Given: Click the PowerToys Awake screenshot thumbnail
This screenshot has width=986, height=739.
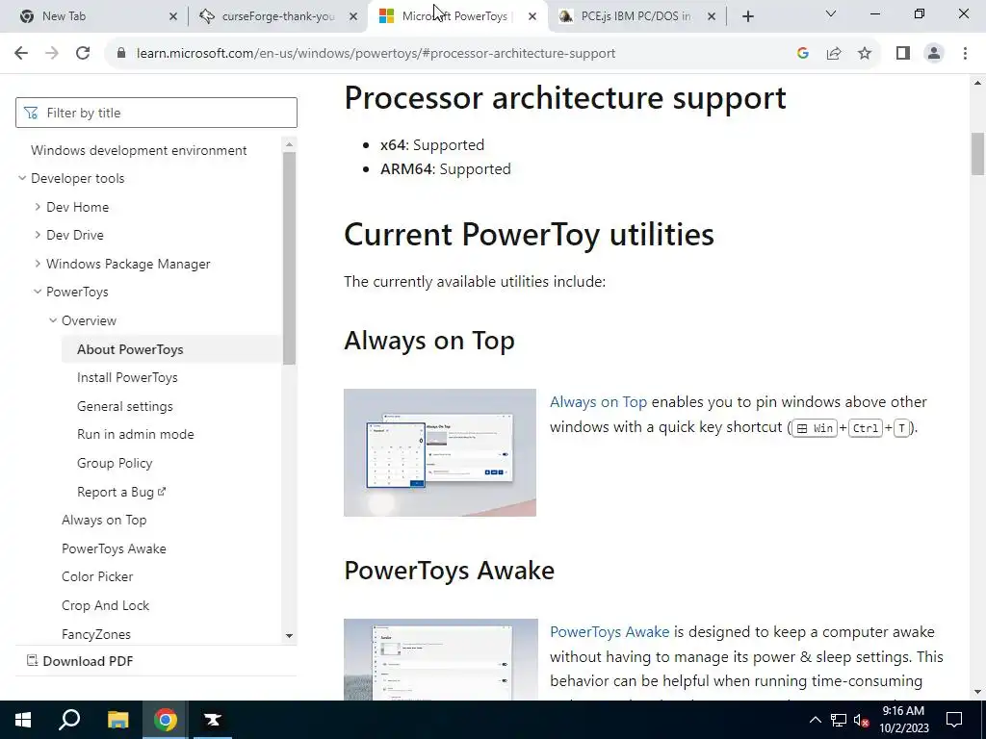Looking at the screenshot, I should (441, 660).
